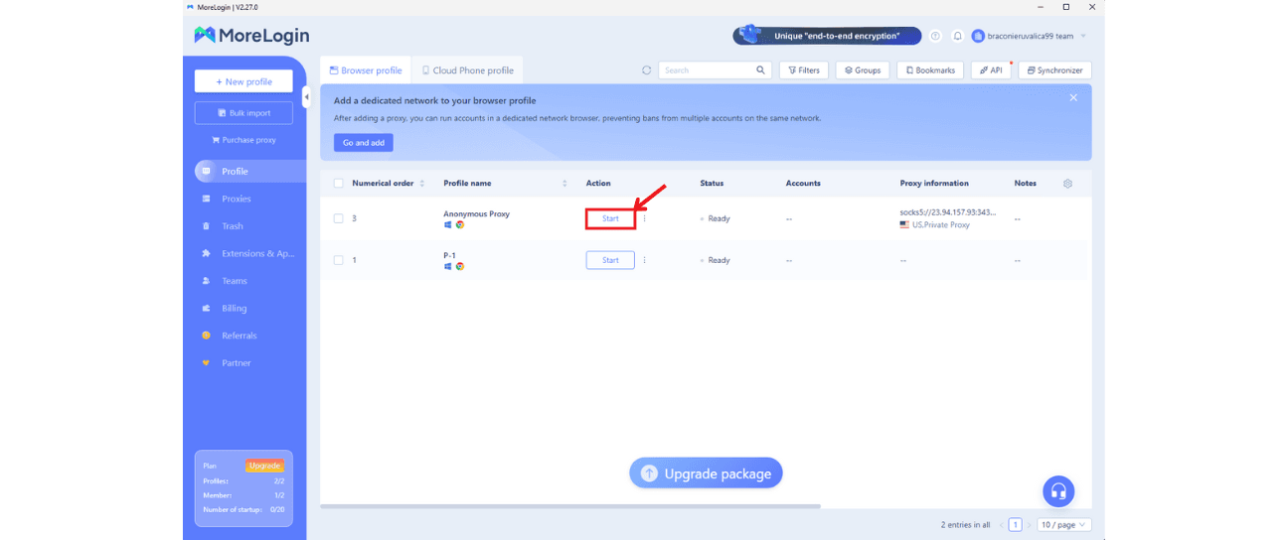Click the Upgrade package button

tap(707, 473)
